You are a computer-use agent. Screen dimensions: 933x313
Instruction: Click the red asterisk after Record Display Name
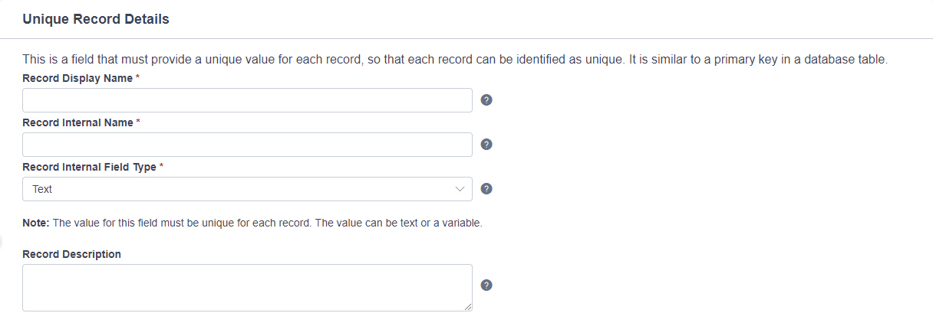tap(137, 77)
